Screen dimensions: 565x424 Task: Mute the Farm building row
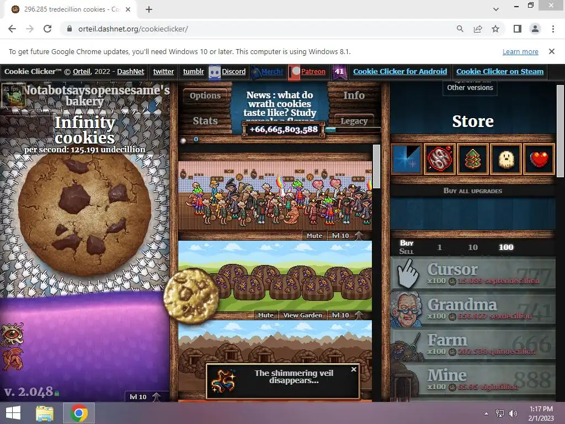[x=265, y=315]
